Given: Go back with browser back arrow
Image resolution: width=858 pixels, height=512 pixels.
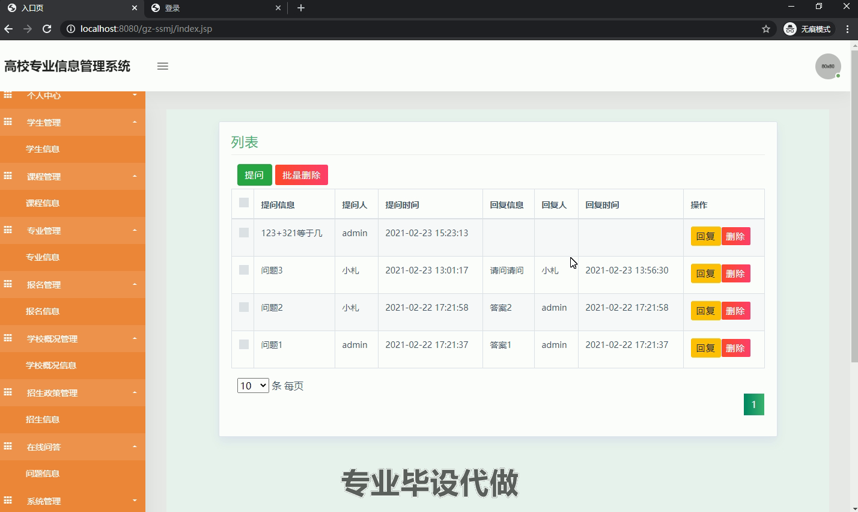Looking at the screenshot, I should coord(8,29).
